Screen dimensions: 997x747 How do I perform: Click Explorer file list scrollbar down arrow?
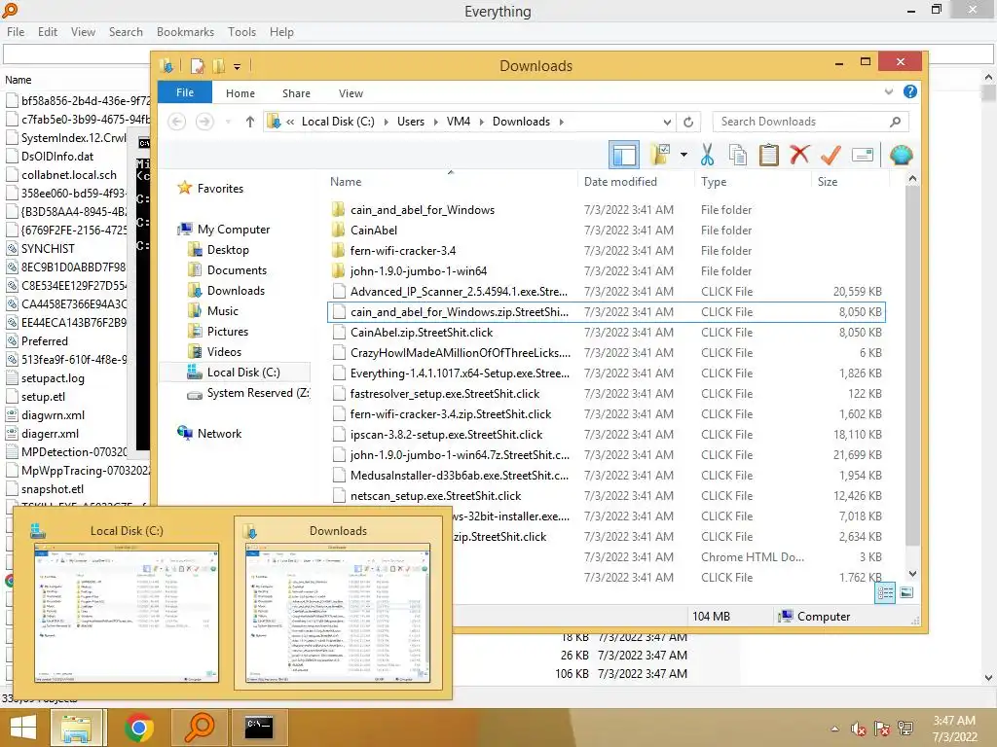point(912,574)
